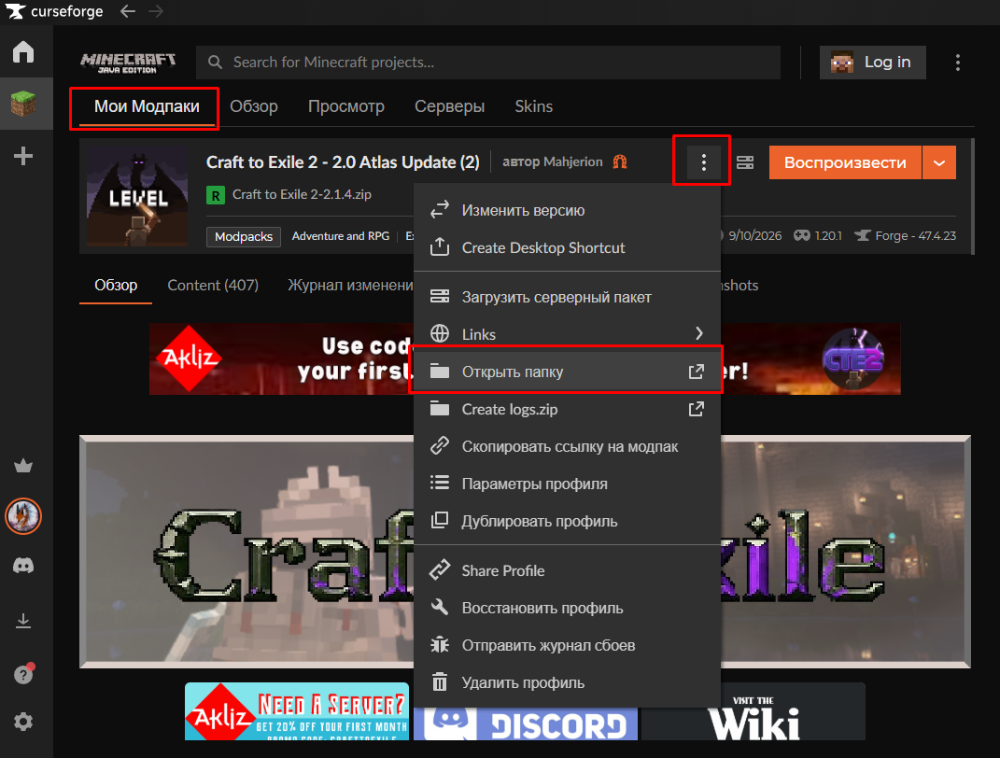
Task: Click the fox avatar icon in sidebar
Action: (x=23, y=515)
